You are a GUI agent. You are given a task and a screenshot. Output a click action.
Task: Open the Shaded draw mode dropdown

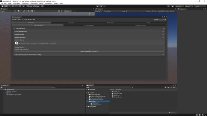click(x=6, y=11)
